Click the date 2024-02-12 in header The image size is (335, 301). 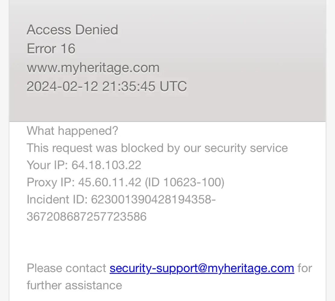(62, 86)
